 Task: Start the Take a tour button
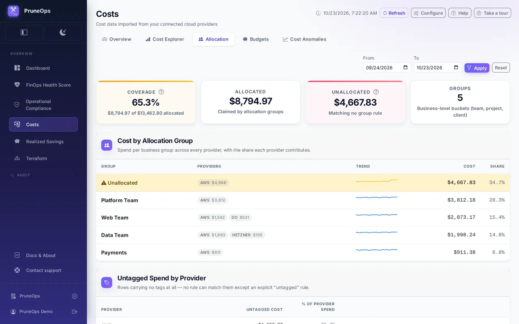click(x=492, y=13)
